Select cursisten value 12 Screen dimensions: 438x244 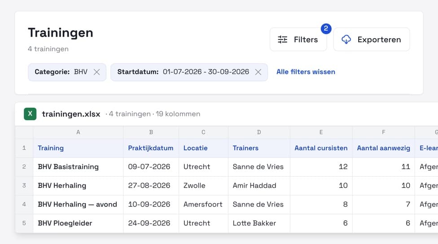click(x=321, y=167)
